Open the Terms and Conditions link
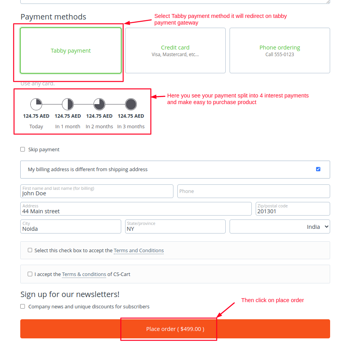Image resolution: width=350 pixels, height=345 pixels. (x=139, y=250)
